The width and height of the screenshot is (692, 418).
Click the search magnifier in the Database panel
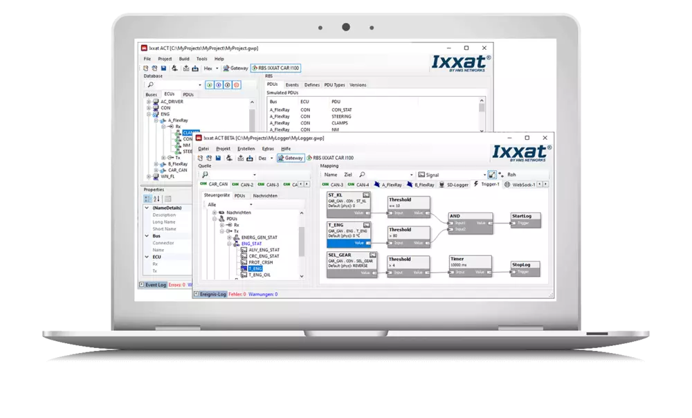pyautogui.click(x=150, y=84)
